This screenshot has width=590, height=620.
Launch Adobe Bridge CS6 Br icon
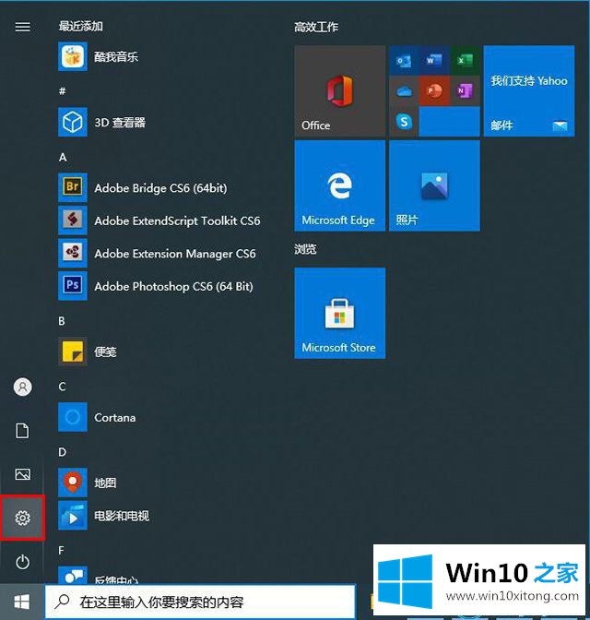73,187
